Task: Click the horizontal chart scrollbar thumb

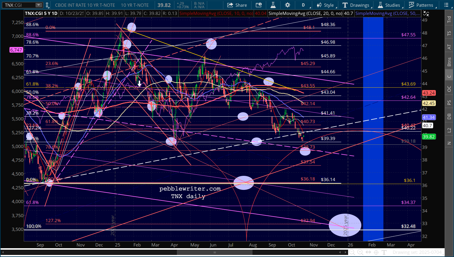Action: point(215,252)
